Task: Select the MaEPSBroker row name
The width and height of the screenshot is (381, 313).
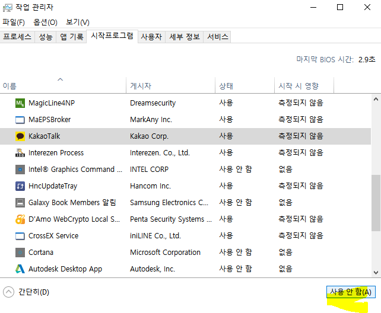Action: [x=50, y=120]
